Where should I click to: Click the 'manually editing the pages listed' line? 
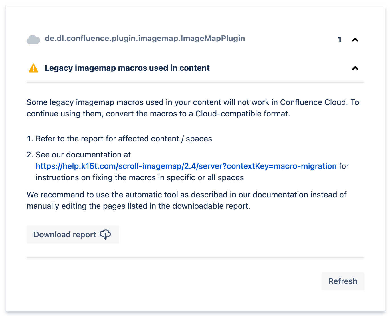(x=138, y=206)
